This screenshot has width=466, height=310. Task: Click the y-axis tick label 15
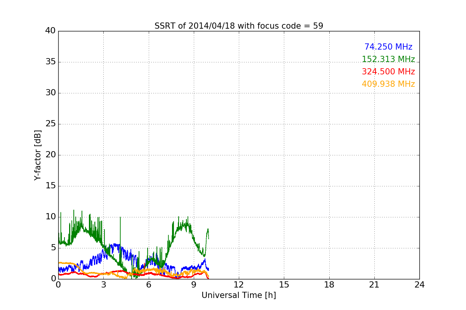coord(50,186)
